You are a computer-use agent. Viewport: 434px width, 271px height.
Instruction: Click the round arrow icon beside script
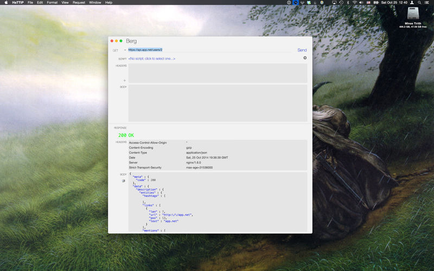click(305, 58)
